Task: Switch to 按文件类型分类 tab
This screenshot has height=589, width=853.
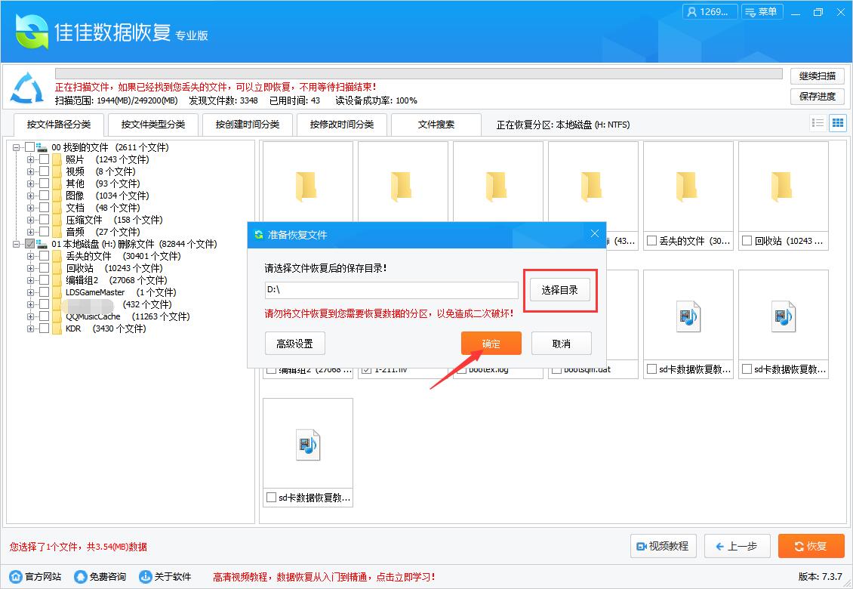Action: [x=152, y=125]
